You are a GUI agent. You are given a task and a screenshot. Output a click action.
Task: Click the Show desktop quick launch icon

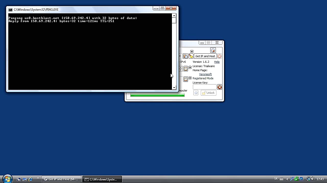tap(25, 179)
